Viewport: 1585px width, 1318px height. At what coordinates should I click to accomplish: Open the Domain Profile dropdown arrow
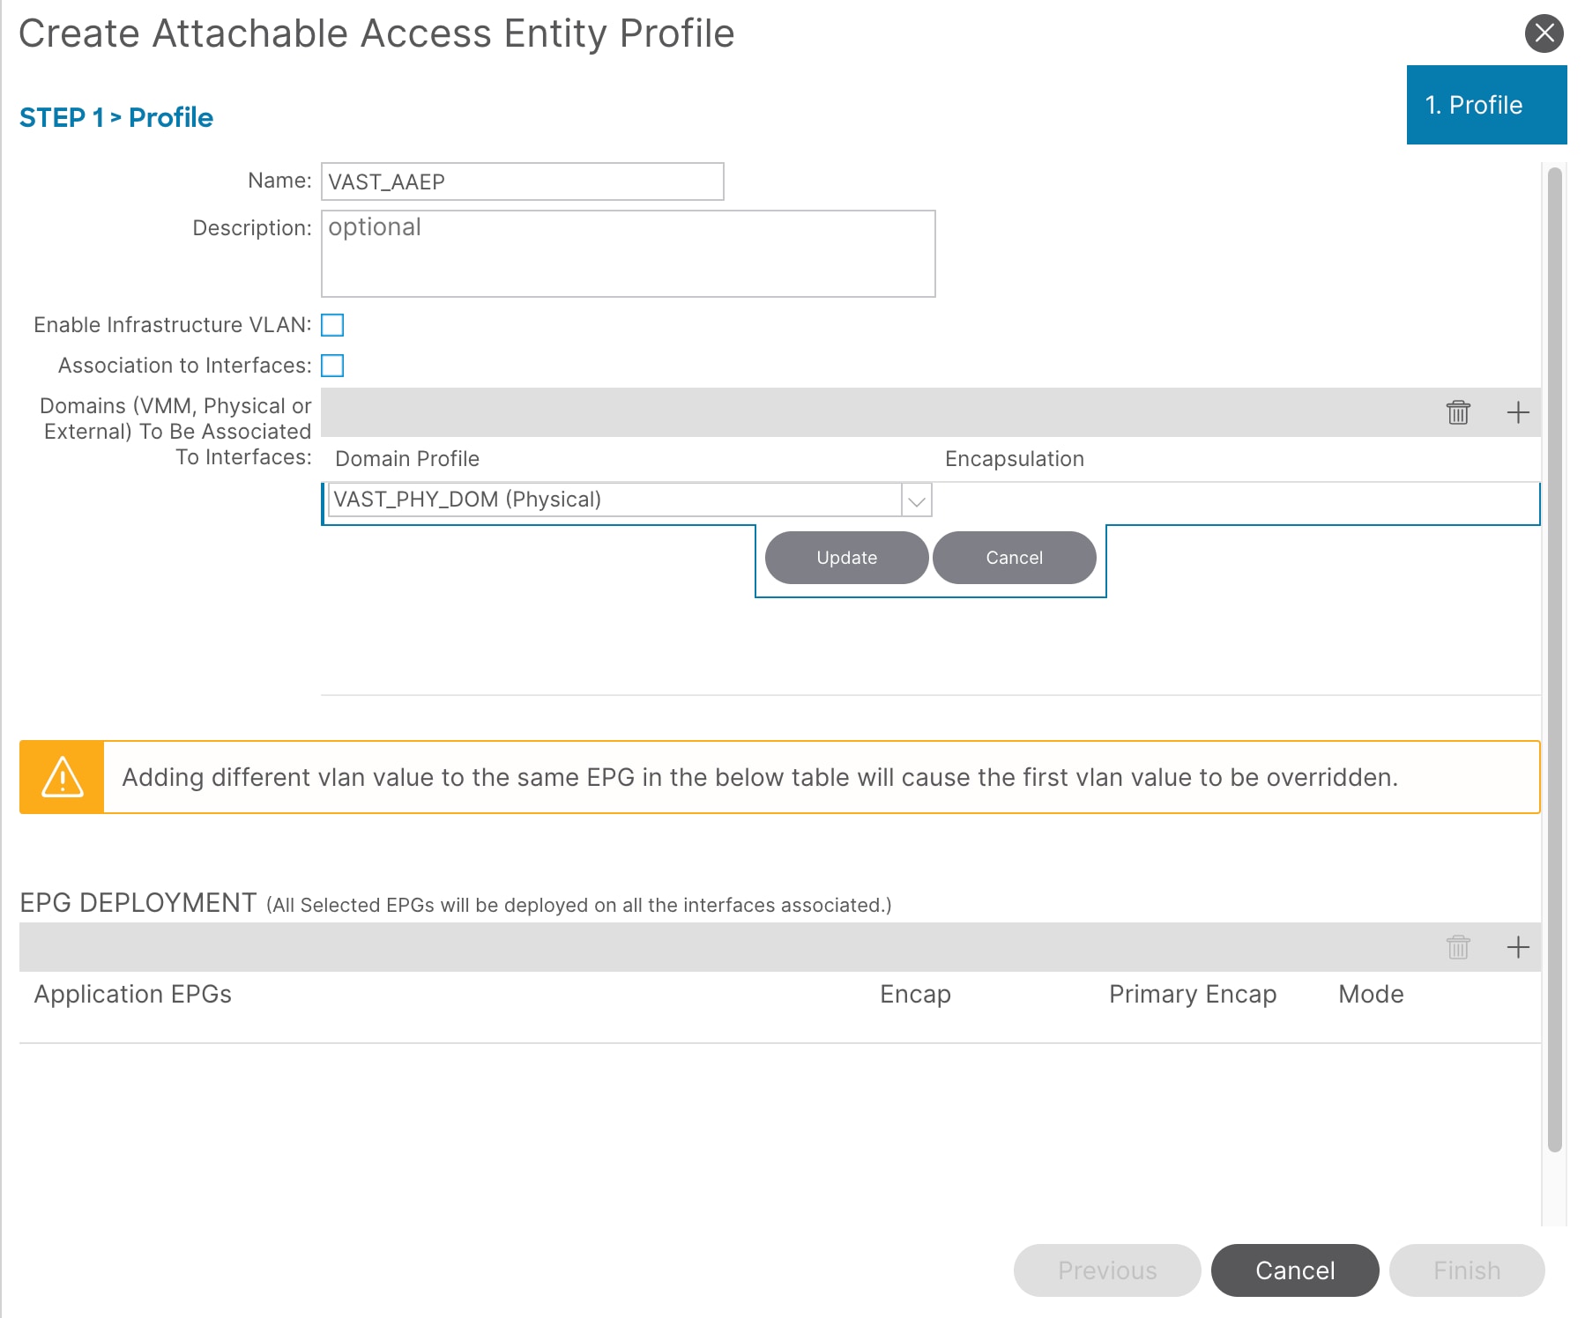point(917,500)
